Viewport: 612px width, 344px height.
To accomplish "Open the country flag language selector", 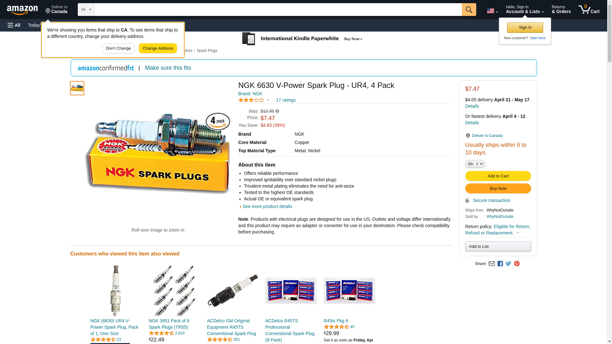I will [x=492, y=11].
